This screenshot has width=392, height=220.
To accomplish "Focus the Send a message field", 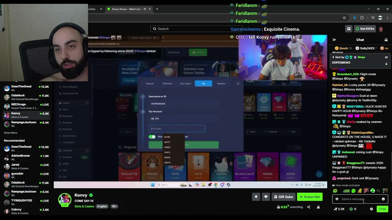I will [360, 199].
